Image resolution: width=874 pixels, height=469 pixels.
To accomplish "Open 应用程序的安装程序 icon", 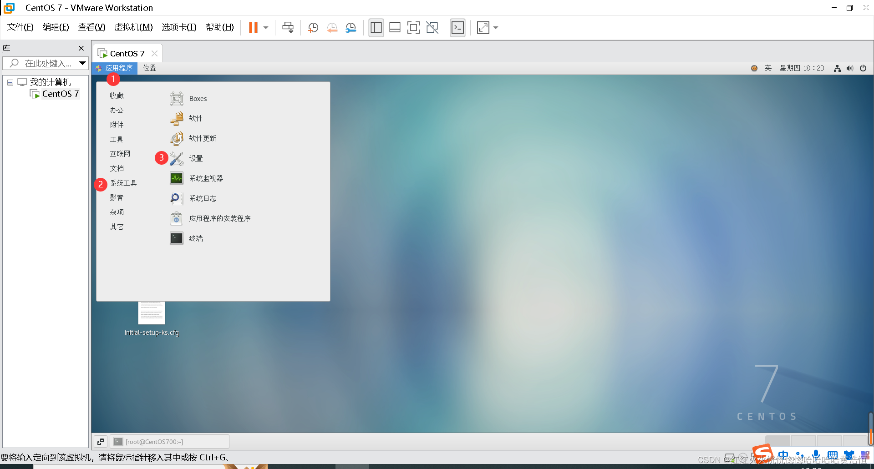I will click(x=177, y=218).
